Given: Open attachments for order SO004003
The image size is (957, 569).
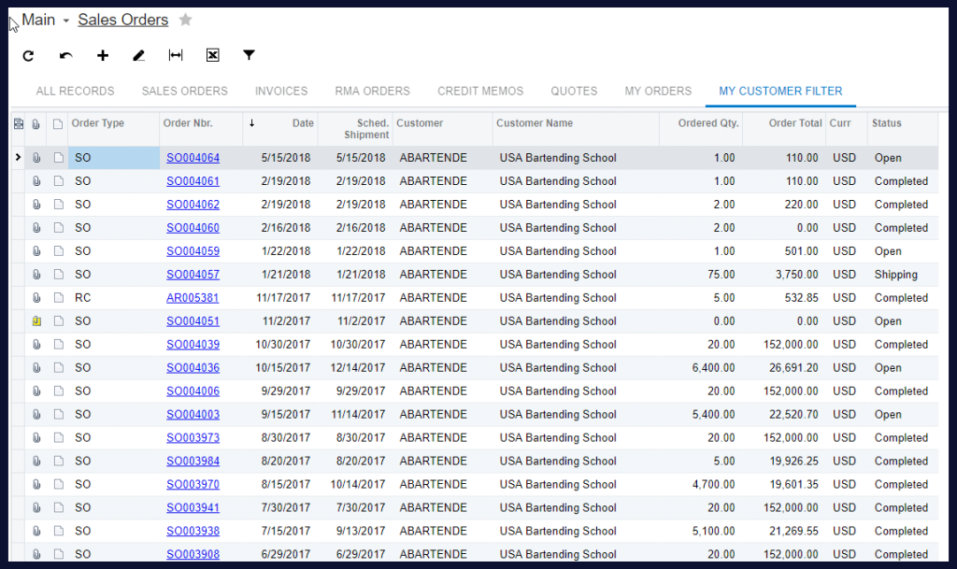Looking at the screenshot, I should tap(36, 414).
